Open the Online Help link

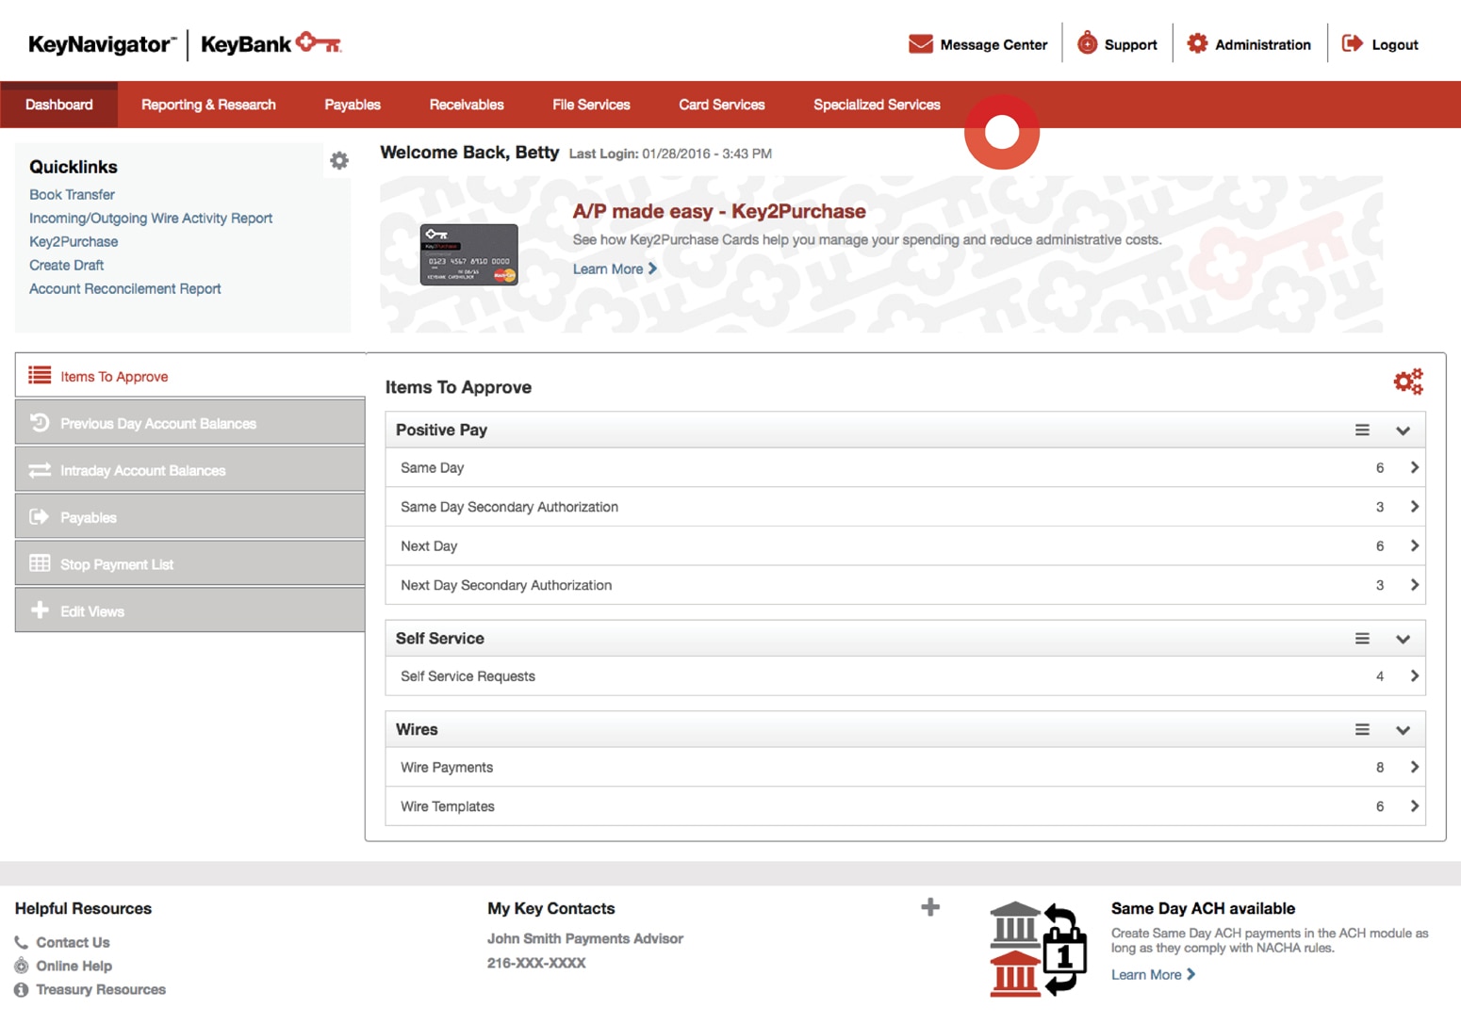click(74, 966)
